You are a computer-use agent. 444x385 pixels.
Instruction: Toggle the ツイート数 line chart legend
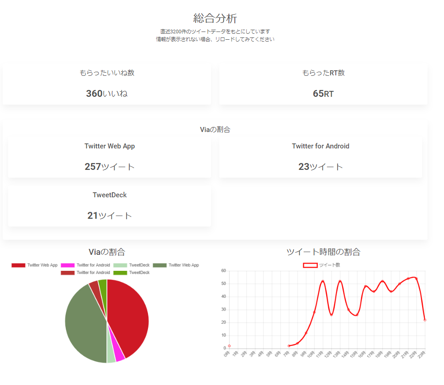click(322, 265)
